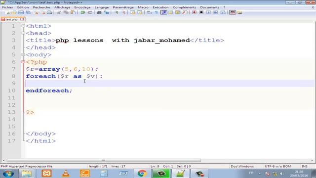Open the Édition menu

(x=23, y=7)
